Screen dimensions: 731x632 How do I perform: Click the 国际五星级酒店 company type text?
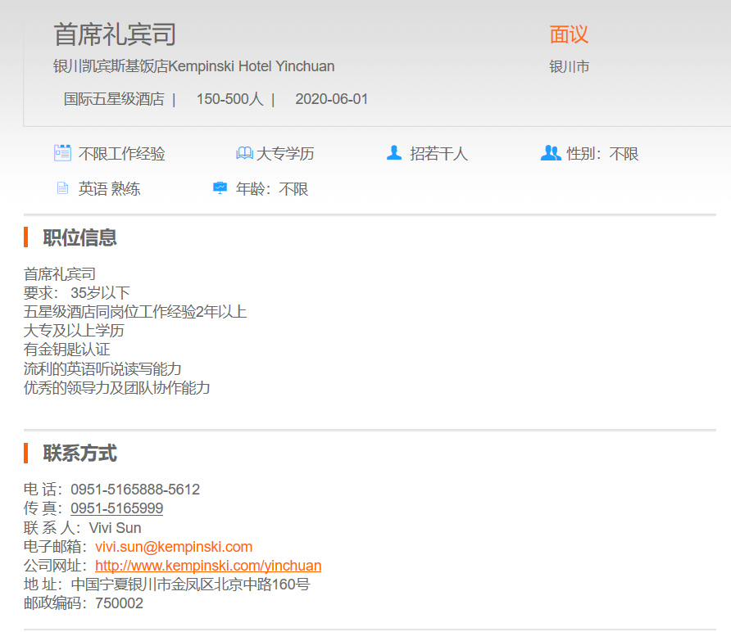(114, 99)
